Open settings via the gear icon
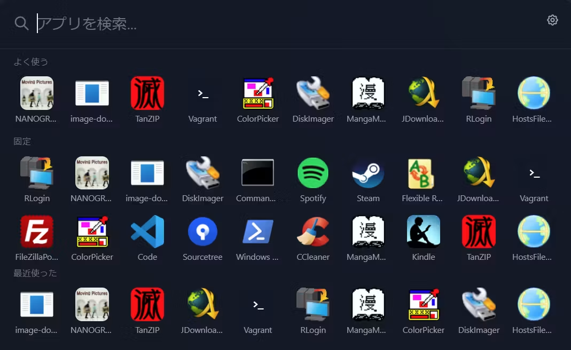This screenshot has height=350, width=571. 552,20
